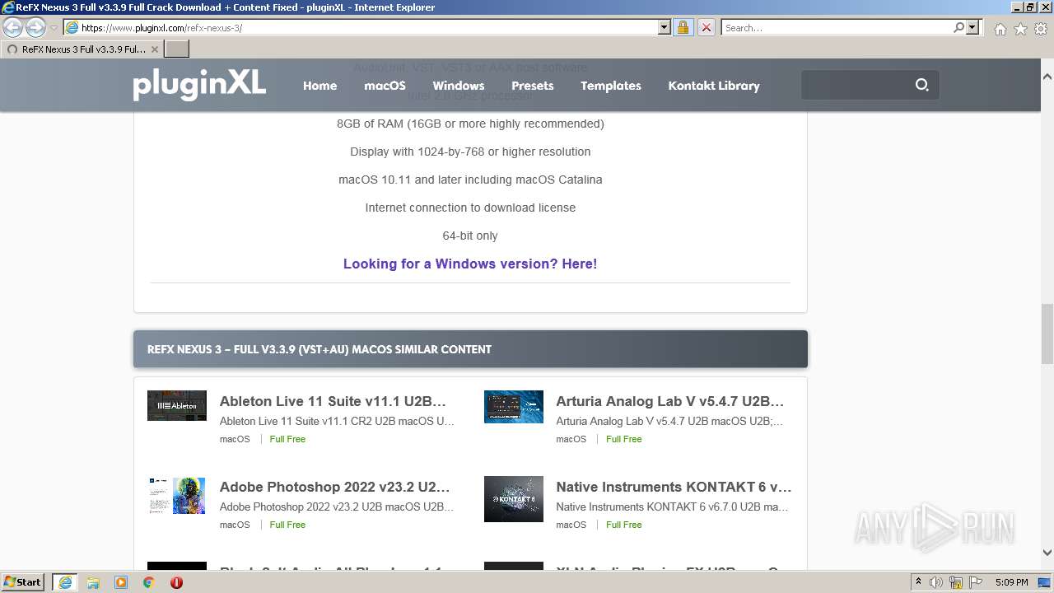This screenshot has height=593, width=1054.
Task: Open the Windows Start button
Action: pyautogui.click(x=23, y=581)
